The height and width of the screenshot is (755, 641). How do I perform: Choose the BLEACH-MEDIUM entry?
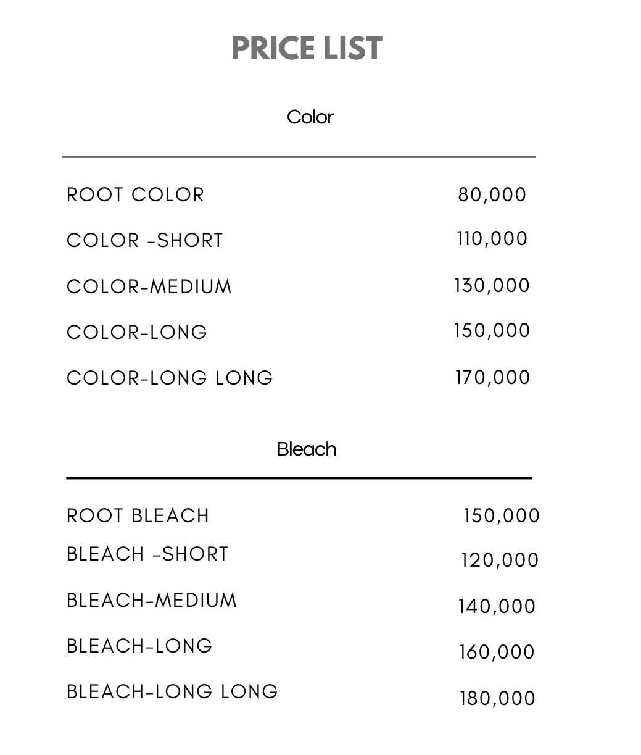(152, 600)
